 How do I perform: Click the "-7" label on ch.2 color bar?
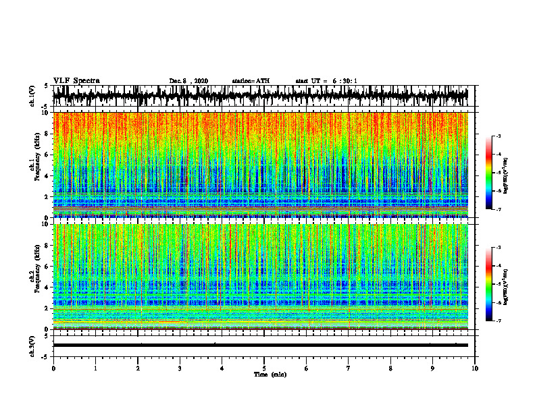(x=498, y=321)
